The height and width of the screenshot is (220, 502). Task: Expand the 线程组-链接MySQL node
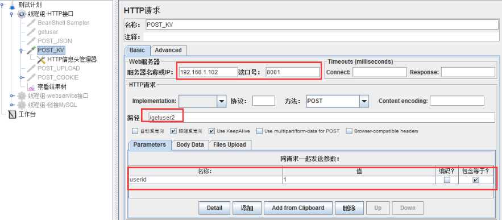coord(12,105)
